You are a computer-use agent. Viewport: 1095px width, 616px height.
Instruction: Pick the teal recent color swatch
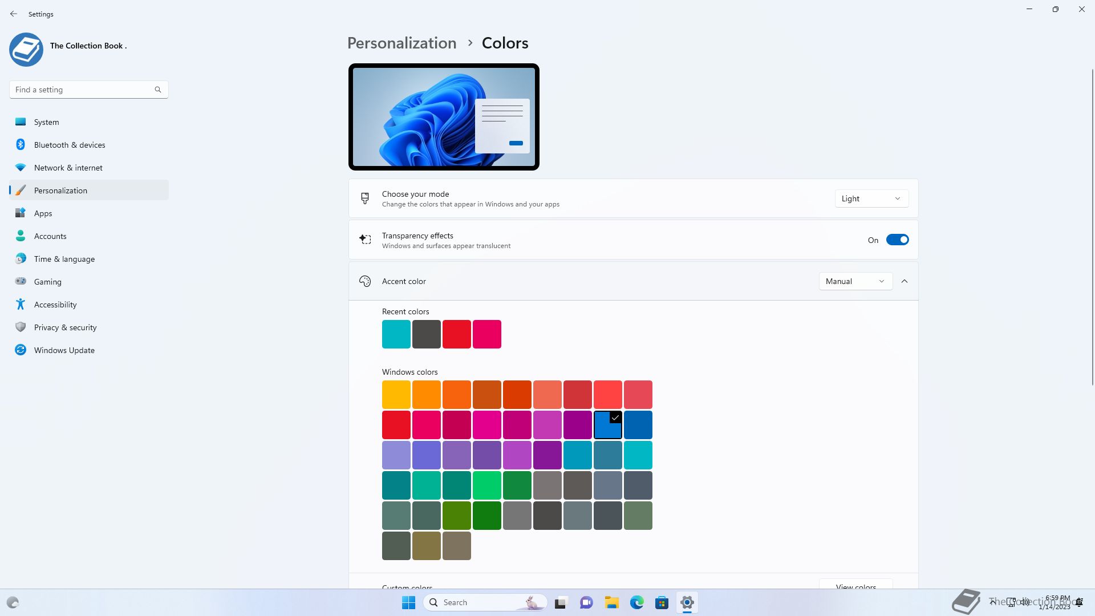pos(396,334)
